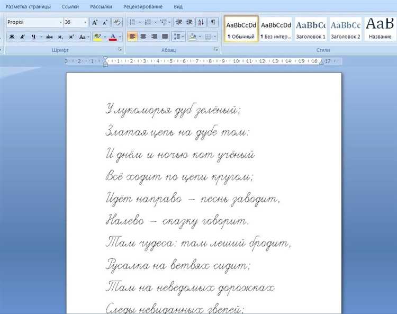Click the line 'Налево – сказку говорит'
The width and height of the screenshot is (397, 314).
pyautogui.click(x=177, y=221)
